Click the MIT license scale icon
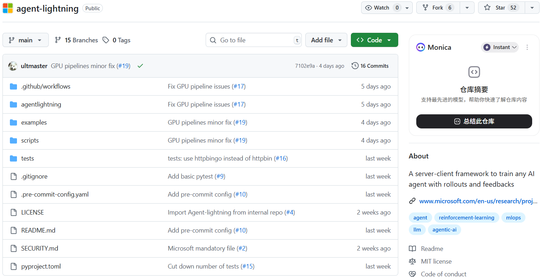 (x=412, y=261)
